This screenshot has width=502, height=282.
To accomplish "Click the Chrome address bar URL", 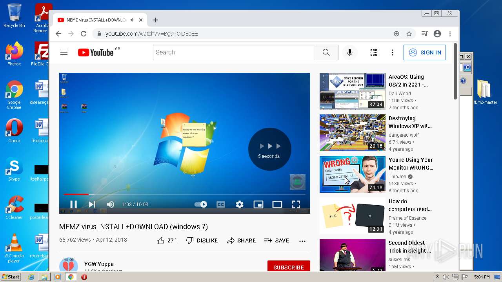I will coord(151,34).
